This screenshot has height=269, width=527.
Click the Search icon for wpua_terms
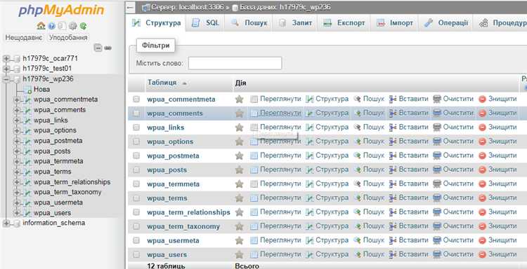click(358, 198)
